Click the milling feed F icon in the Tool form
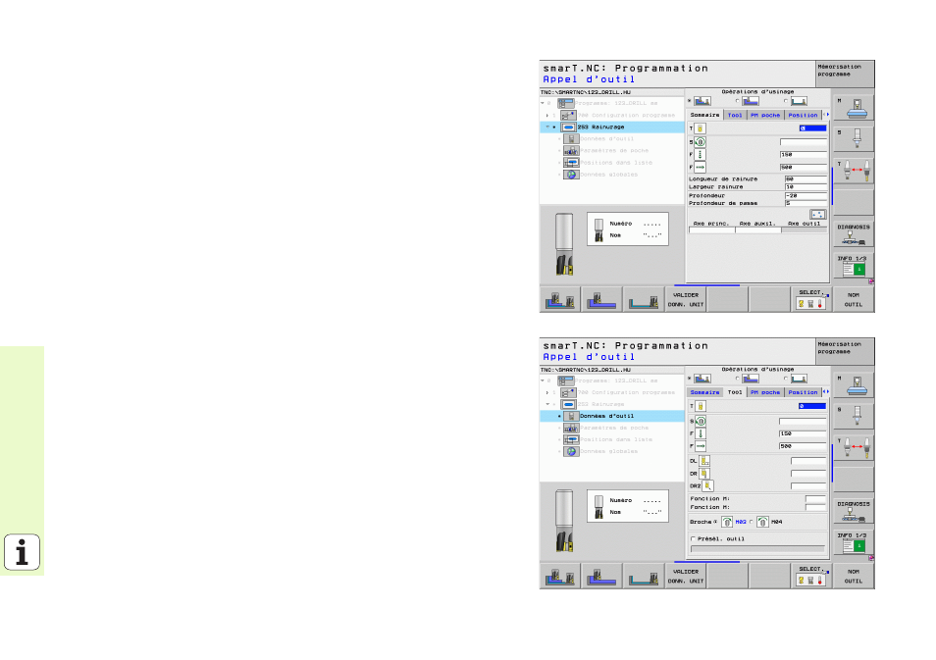The image size is (936, 660). click(x=701, y=446)
